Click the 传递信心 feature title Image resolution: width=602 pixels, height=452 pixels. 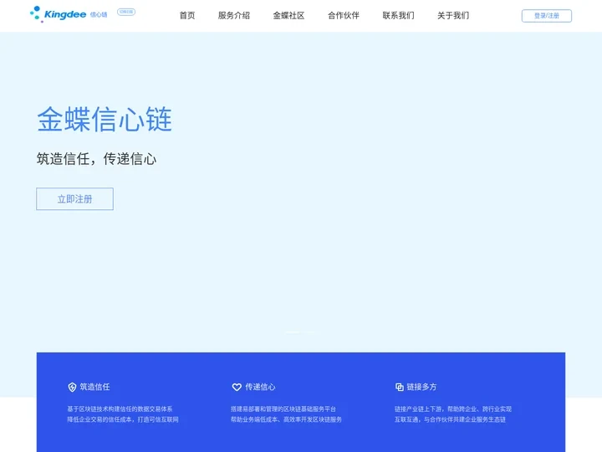(260, 387)
